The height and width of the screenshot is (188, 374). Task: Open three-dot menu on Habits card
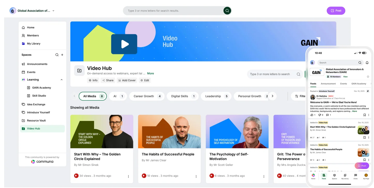pyautogui.click(x=196, y=176)
